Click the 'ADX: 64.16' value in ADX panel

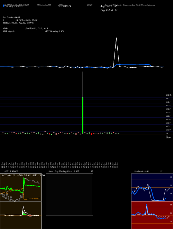pyautogui.click(x=8, y=176)
